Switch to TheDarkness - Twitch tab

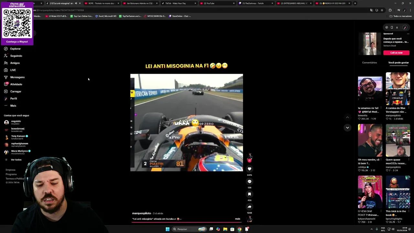[255, 3]
